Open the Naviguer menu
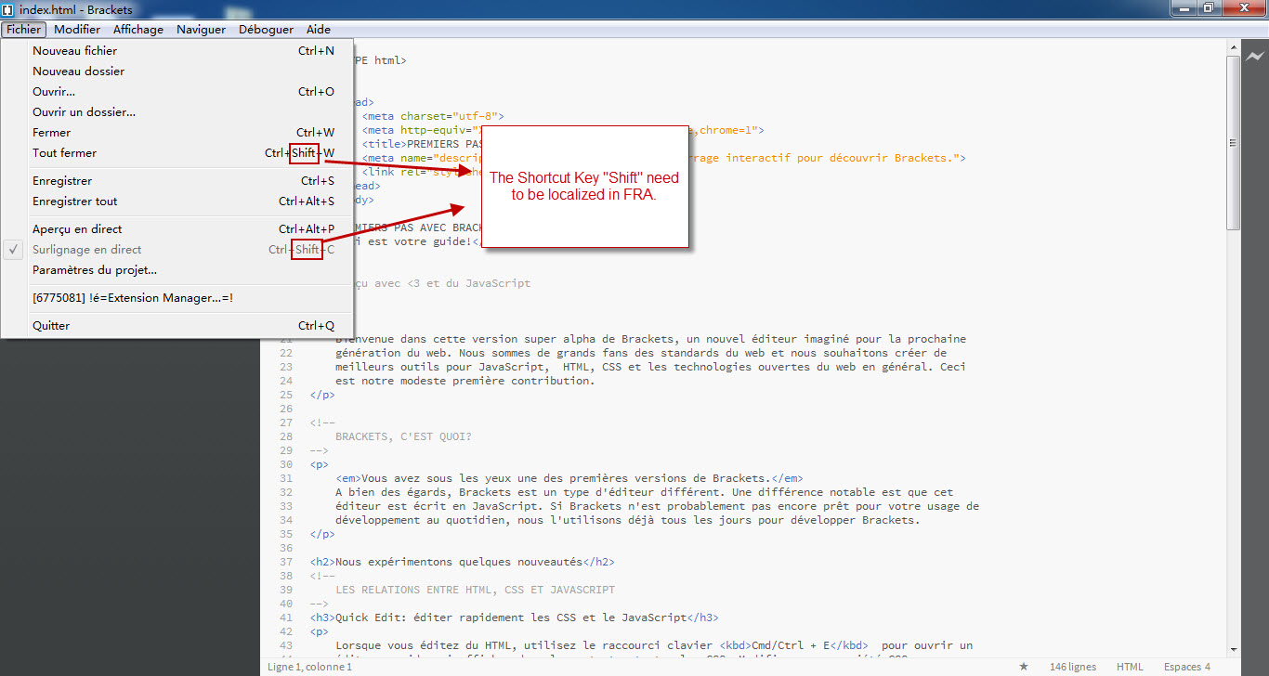The width and height of the screenshot is (1269, 676). point(201,29)
